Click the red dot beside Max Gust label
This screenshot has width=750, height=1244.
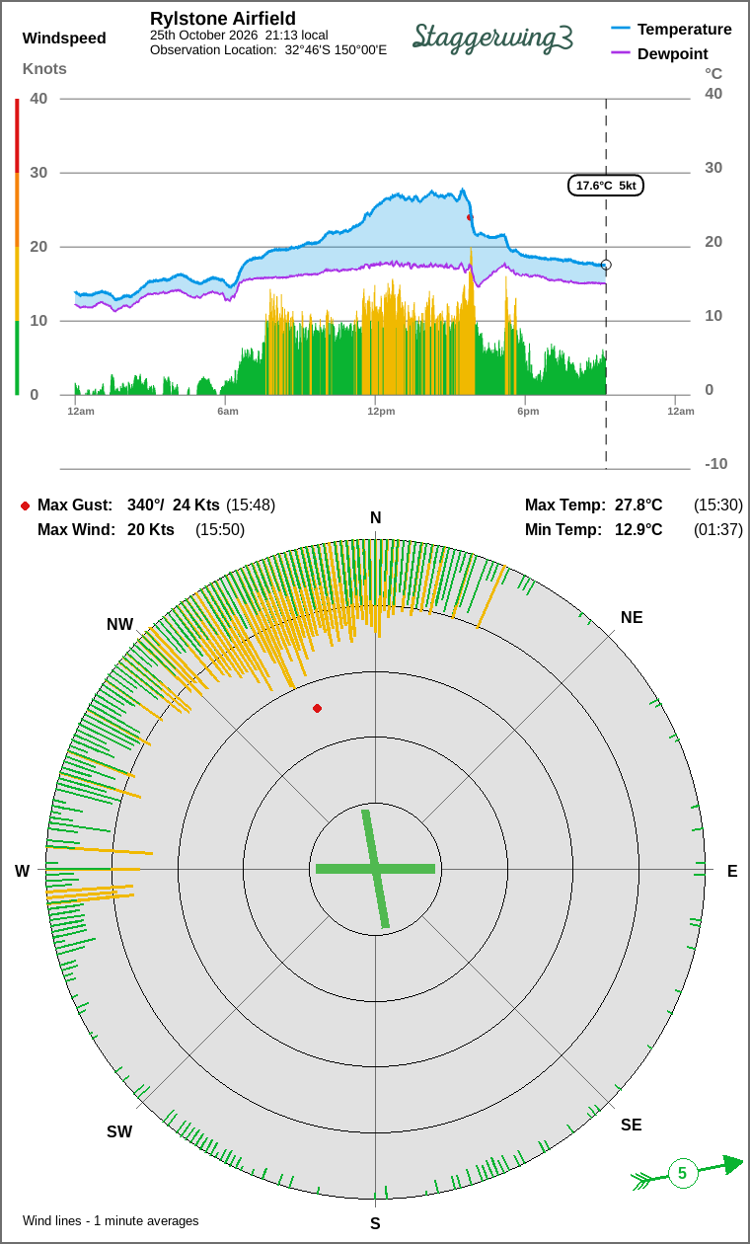[25, 505]
